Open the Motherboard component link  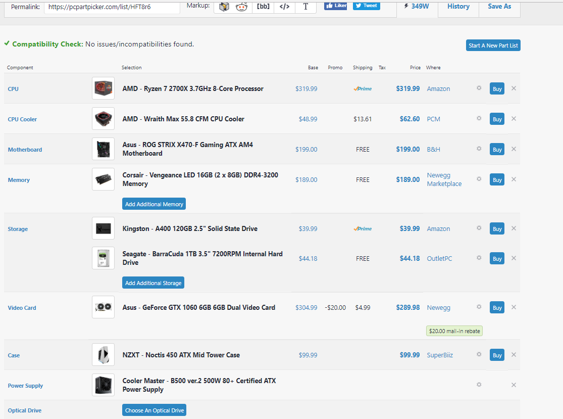(x=25, y=150)
